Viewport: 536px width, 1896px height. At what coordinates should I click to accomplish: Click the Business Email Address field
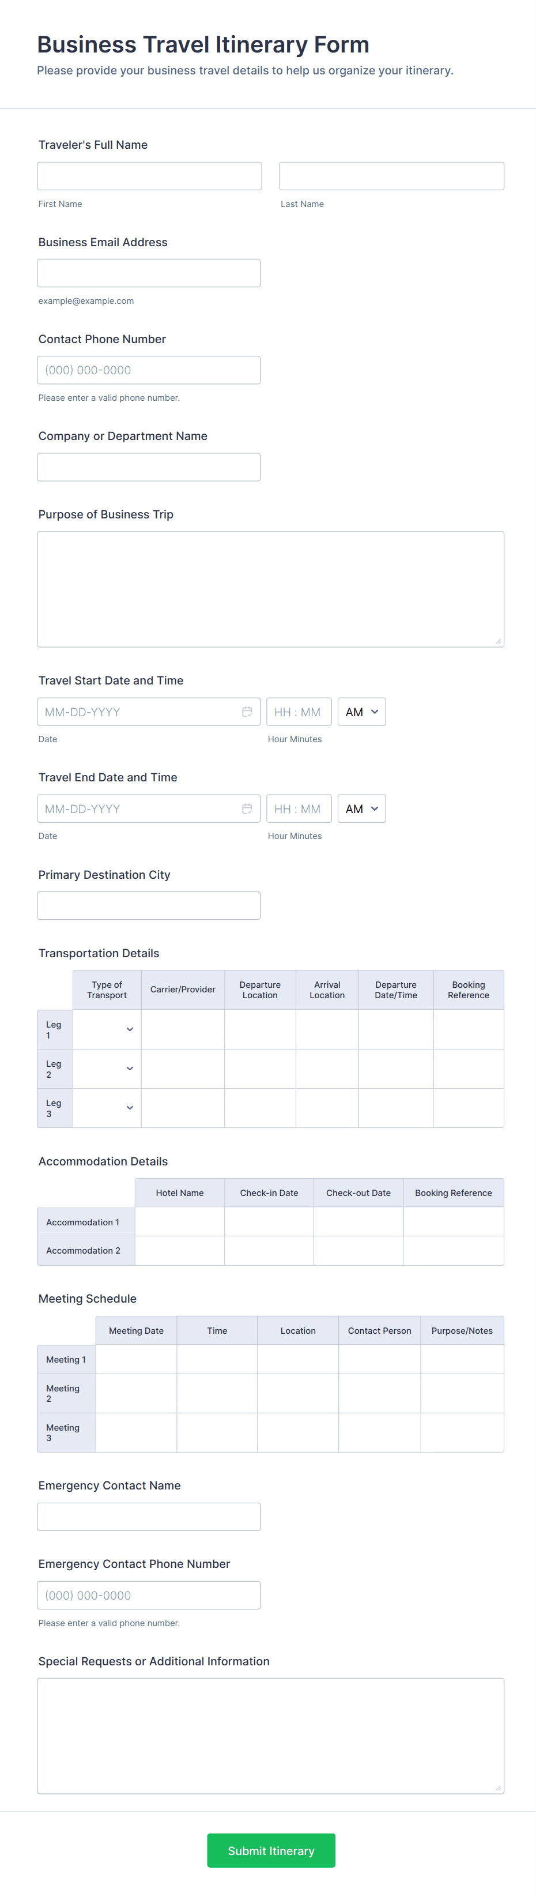149,273
